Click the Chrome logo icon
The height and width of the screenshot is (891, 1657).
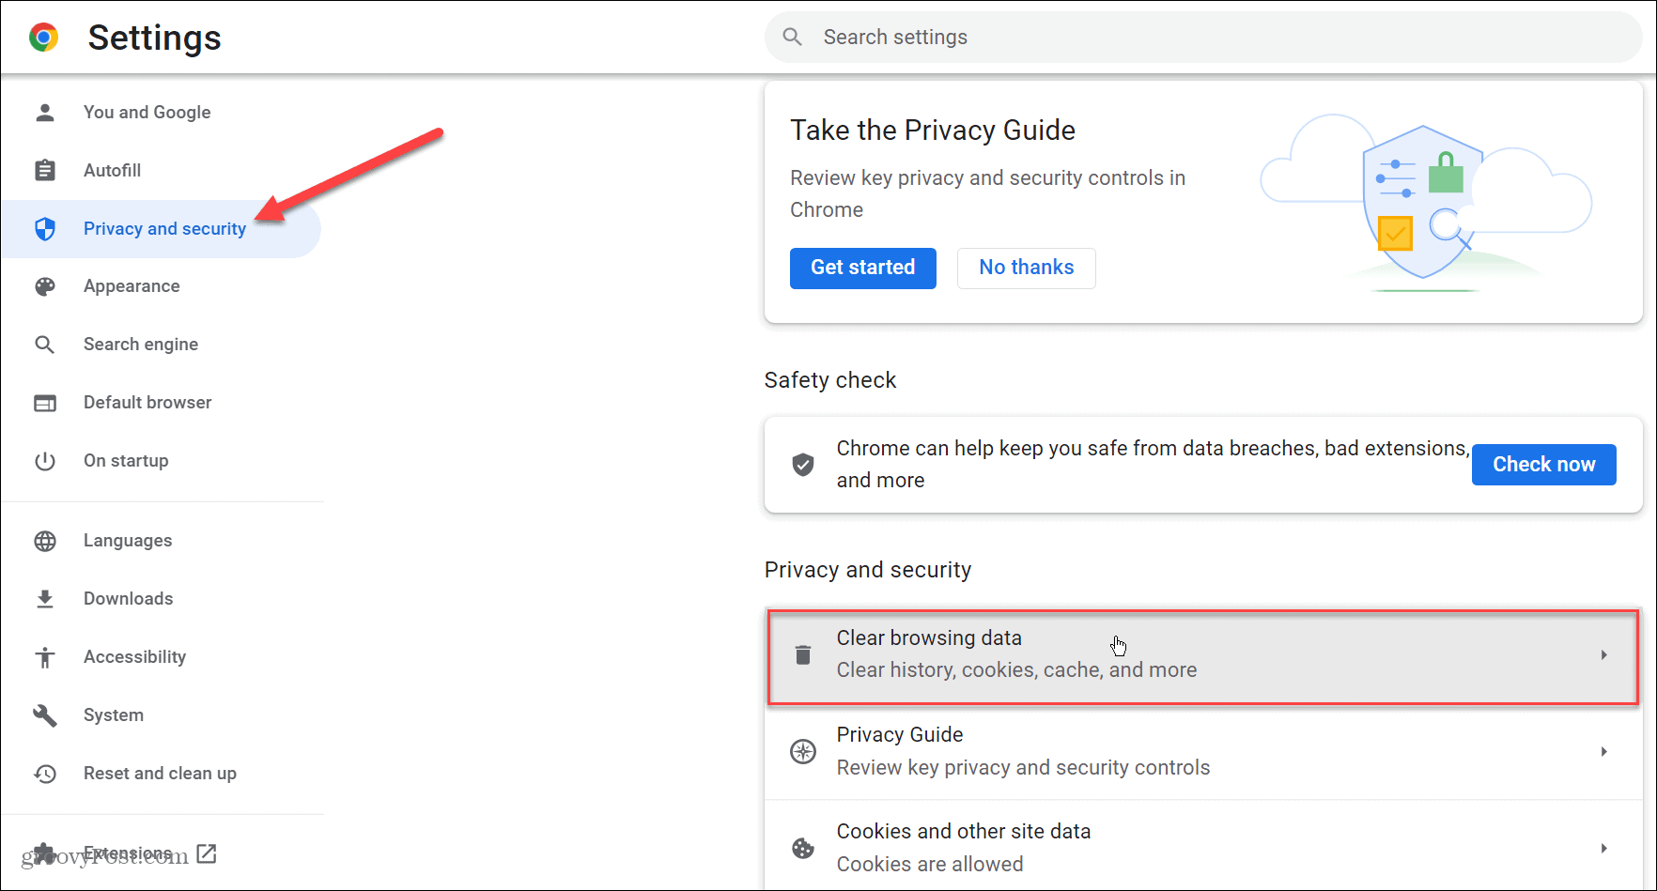pos(43,38)
